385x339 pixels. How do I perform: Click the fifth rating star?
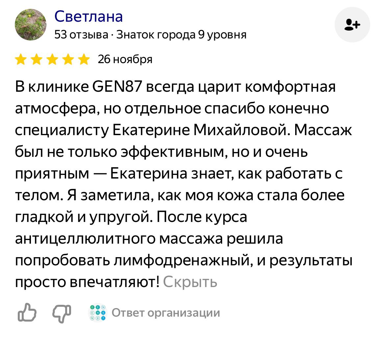(84, 60)
